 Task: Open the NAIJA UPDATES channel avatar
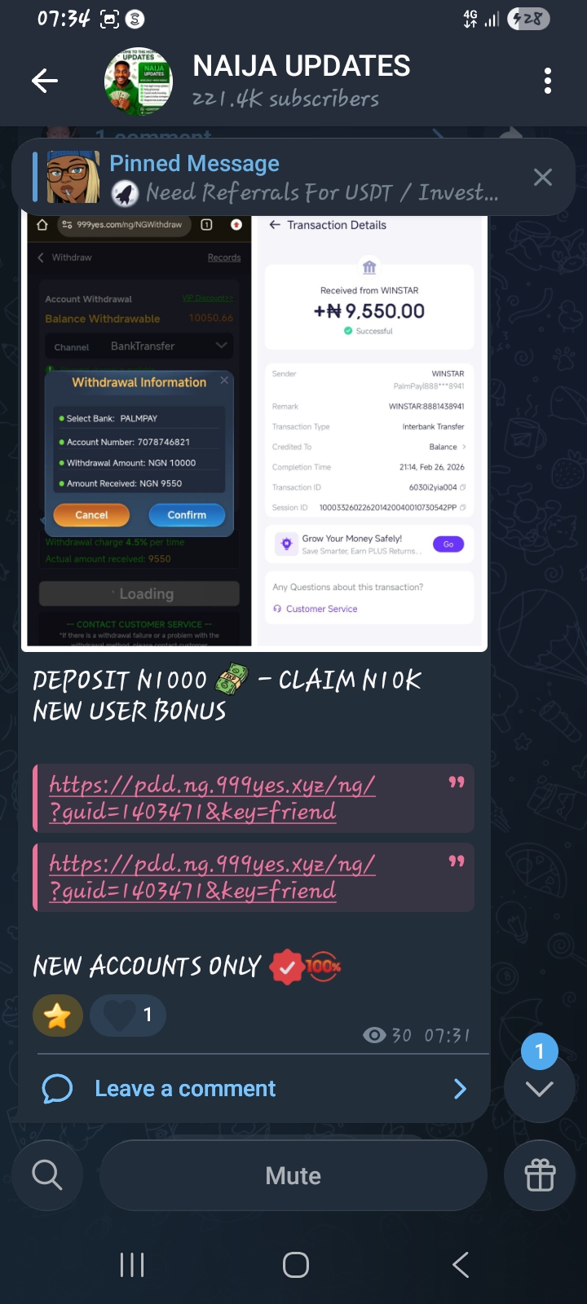[139, 81]
